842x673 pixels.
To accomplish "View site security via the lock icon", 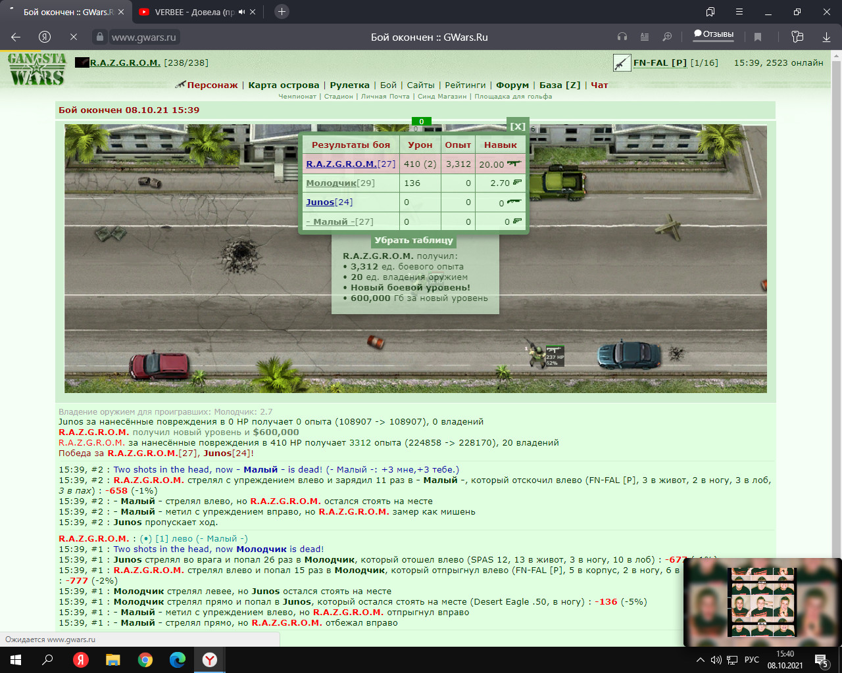I will 100,37.
